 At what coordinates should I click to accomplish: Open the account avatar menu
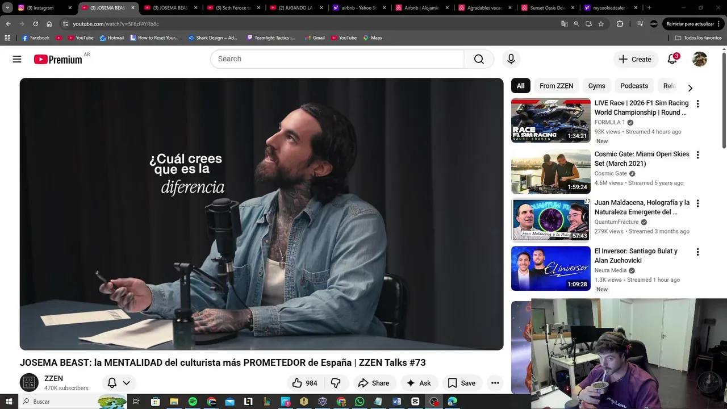pyautogui.click(x=700, y=59)
